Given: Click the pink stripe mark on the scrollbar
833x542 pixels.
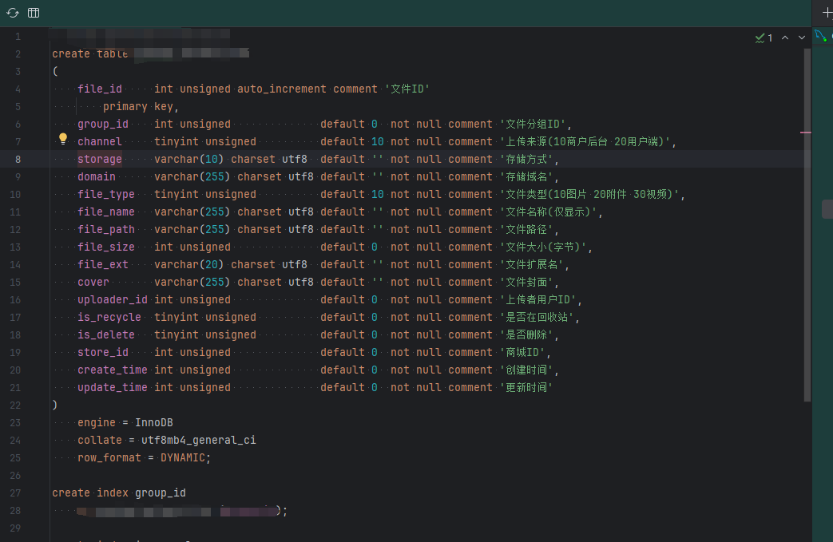Looking at the screenshot, I should (805, 133).
